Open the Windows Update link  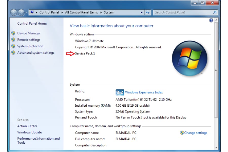(30, 132)
